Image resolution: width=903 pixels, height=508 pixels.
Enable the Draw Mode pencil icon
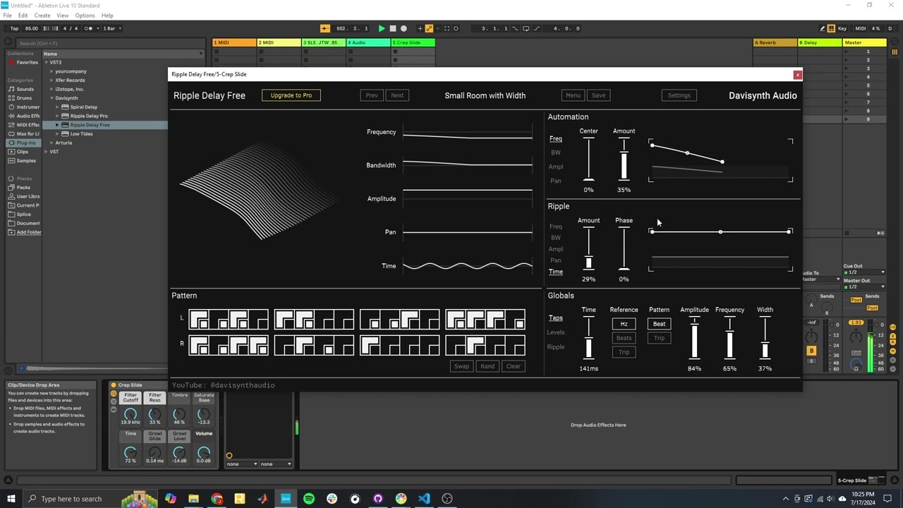(x=823, y=28)
